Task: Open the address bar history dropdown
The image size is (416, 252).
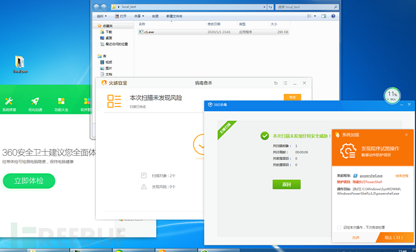Action: pos(265,7)
